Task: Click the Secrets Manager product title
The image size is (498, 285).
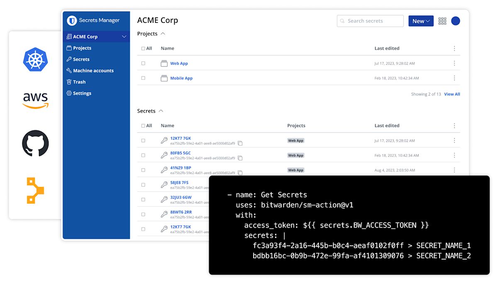Action: (x=99, y=20)
